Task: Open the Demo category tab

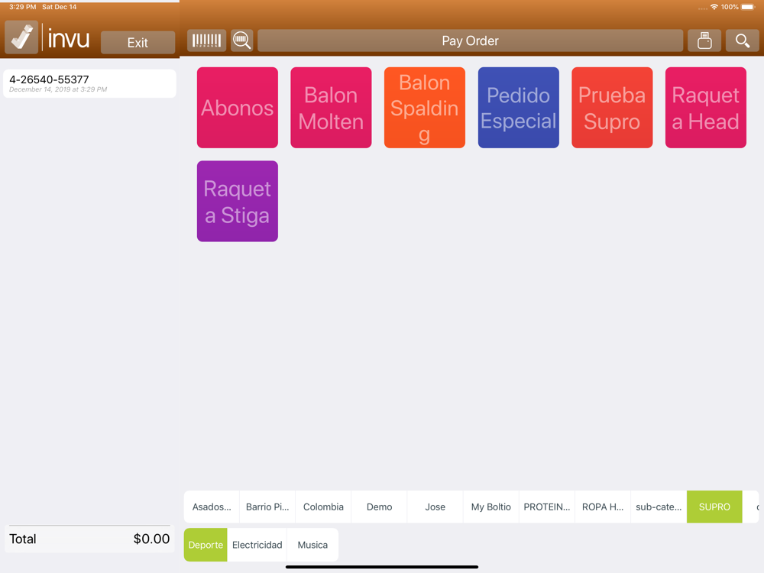Action: [379, 507]
